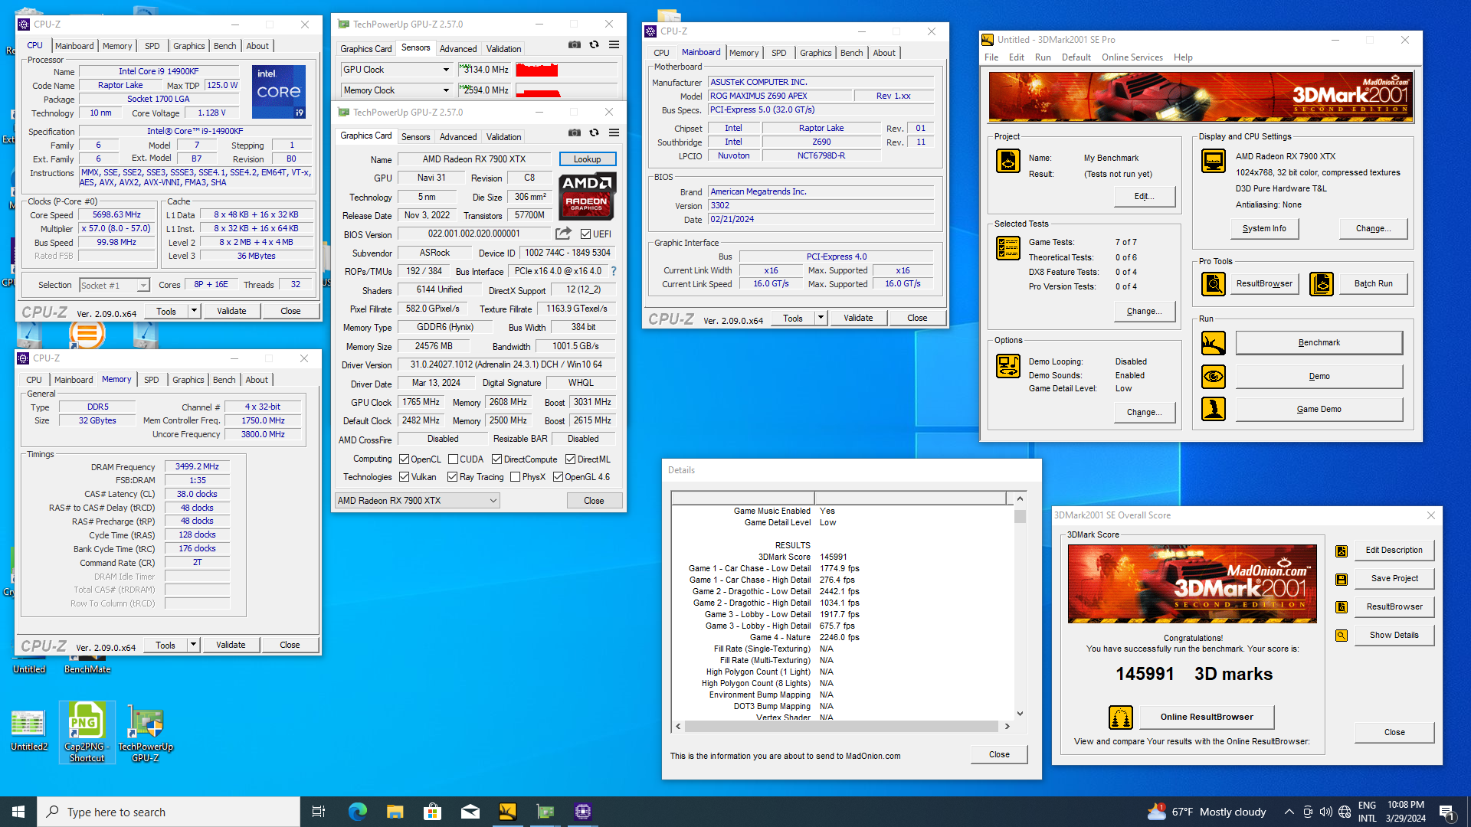Switch to Graphics tab in CPU-Z Mainboard window

tap(815, 53)
